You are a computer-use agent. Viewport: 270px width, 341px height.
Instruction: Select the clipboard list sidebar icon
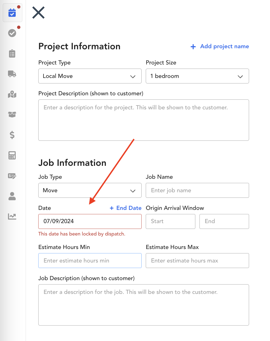(x=12, y=53)
